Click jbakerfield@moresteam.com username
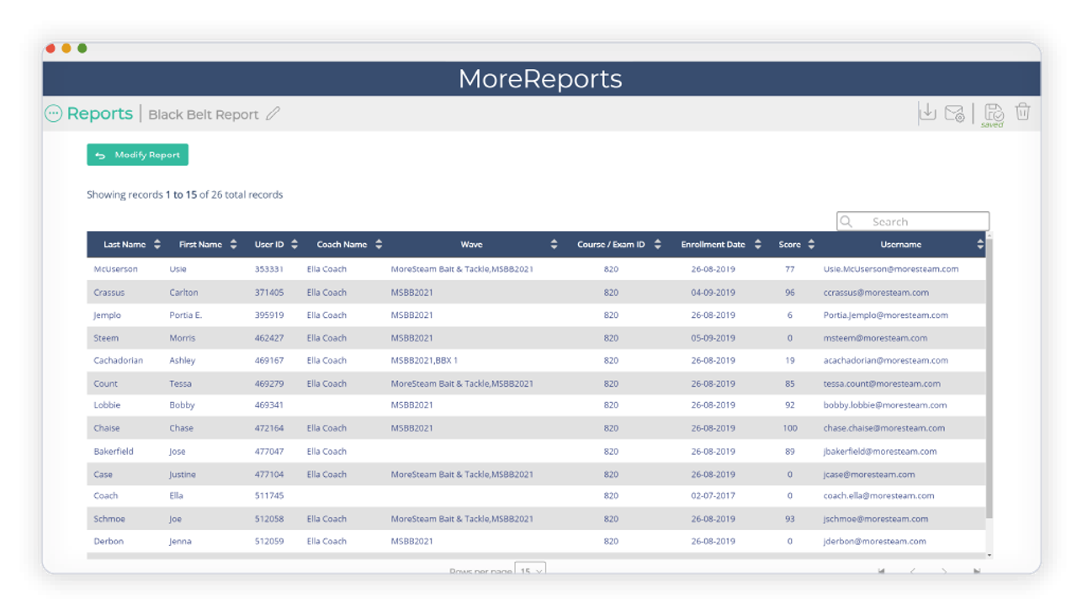The width and height of the screenshot is (1077, 609). 879,452
